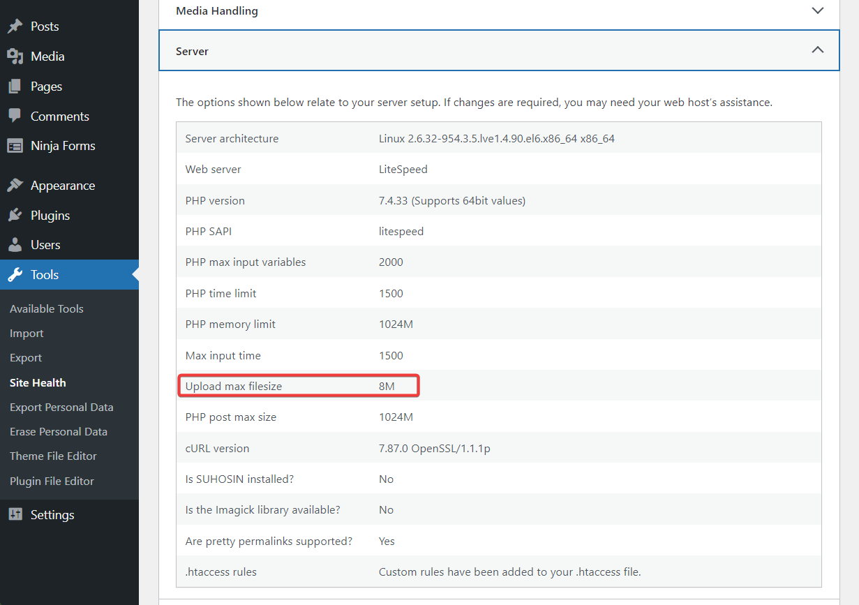The image size is (859, 605).
Task: Select the Comments speech bubble icon
Action: 15,116
